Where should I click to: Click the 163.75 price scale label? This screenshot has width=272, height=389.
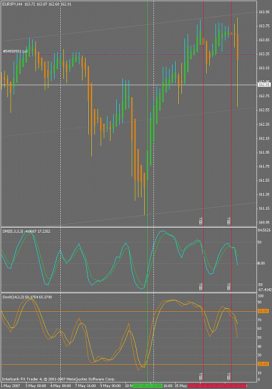coord(264,26)
